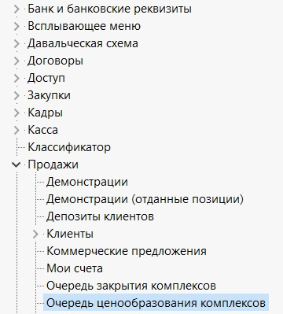Open the Демонстрации item
This screenshot has height=314, width=283.
[x=87, y=182]
